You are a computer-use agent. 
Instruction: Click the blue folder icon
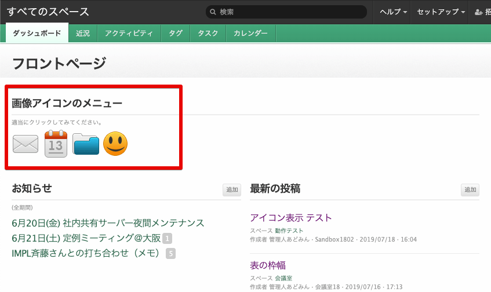click(85, 144)
